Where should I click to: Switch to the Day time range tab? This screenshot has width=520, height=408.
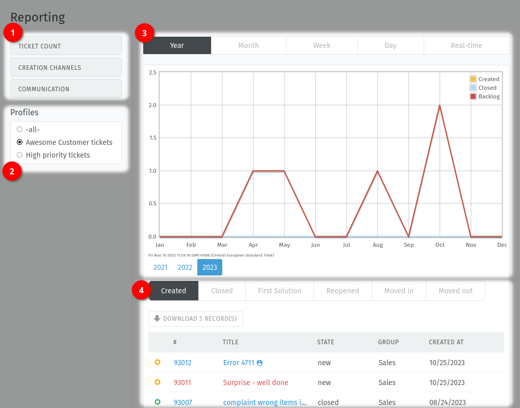pos(391,45)
